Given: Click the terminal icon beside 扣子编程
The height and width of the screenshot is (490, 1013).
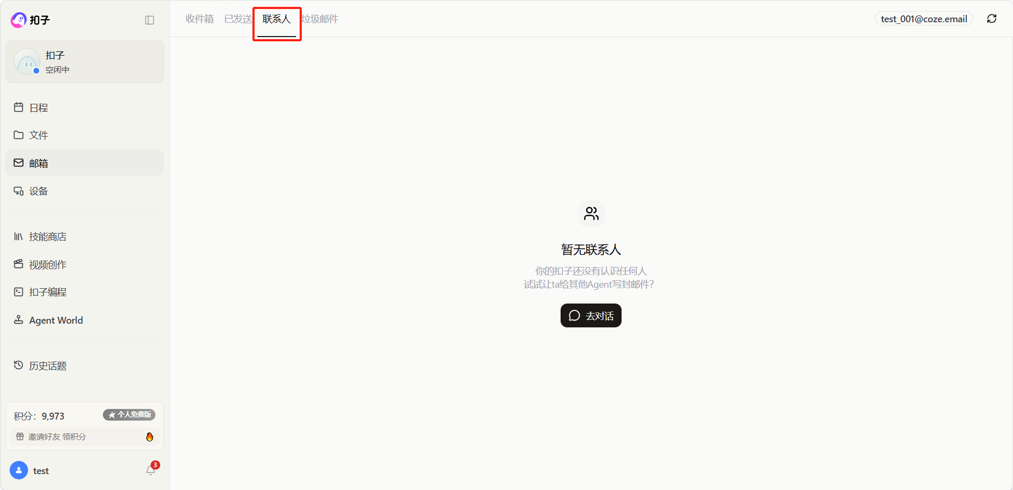Looking at the screenshot, I should tap(19, 291).
